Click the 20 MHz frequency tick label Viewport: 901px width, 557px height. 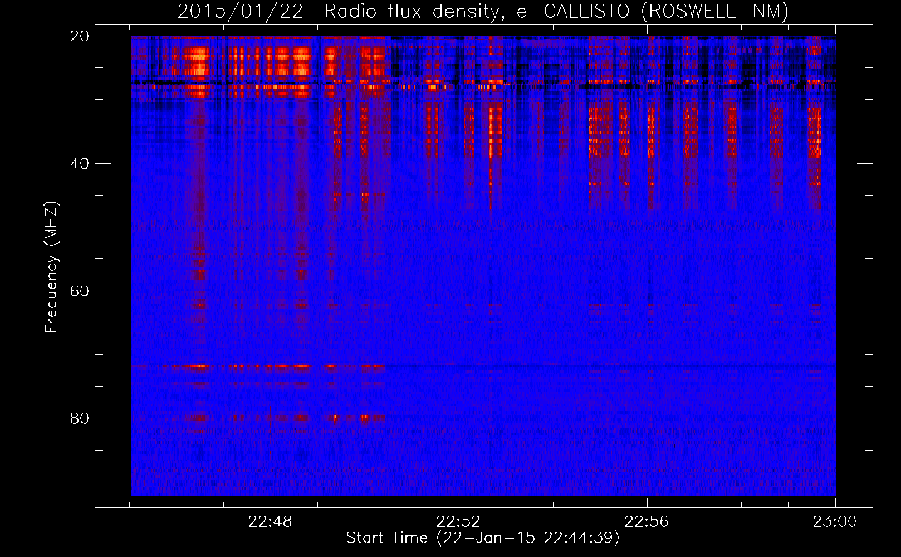tap(80, 36)
